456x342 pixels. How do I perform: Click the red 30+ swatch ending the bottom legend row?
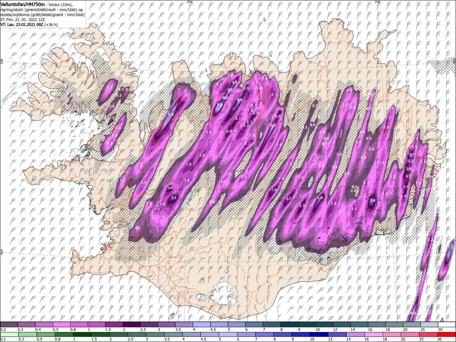[447, 335]
